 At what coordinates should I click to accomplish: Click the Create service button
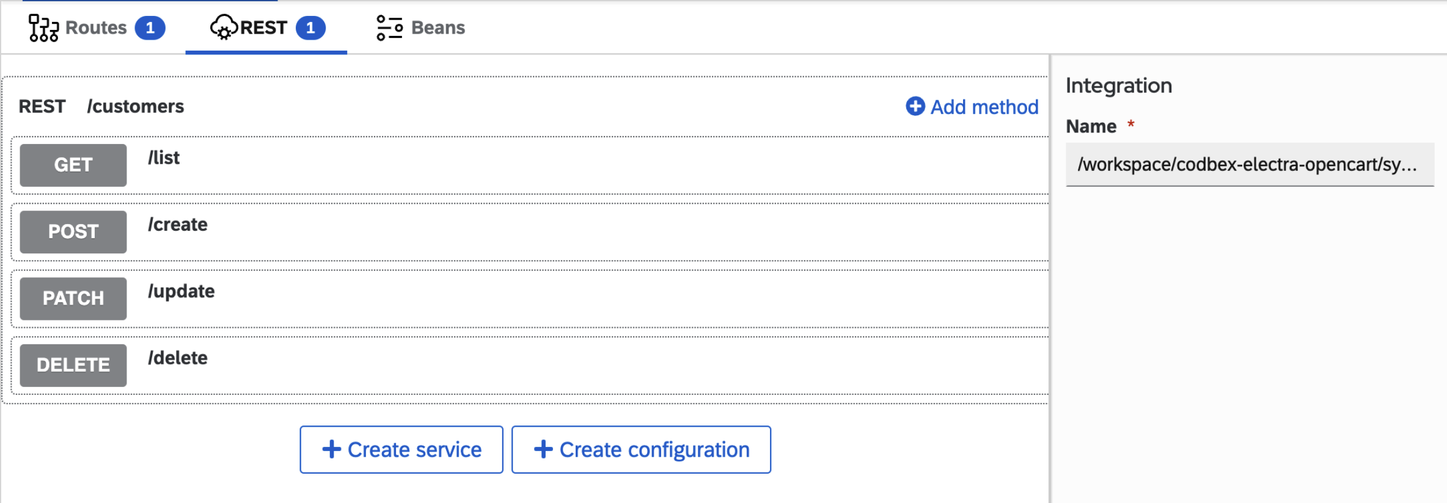tap(401, 450)
